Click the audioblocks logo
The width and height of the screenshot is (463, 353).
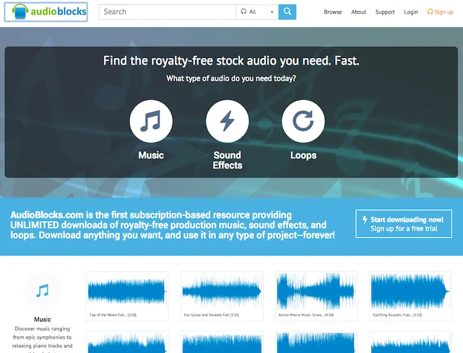coord(46,12)
